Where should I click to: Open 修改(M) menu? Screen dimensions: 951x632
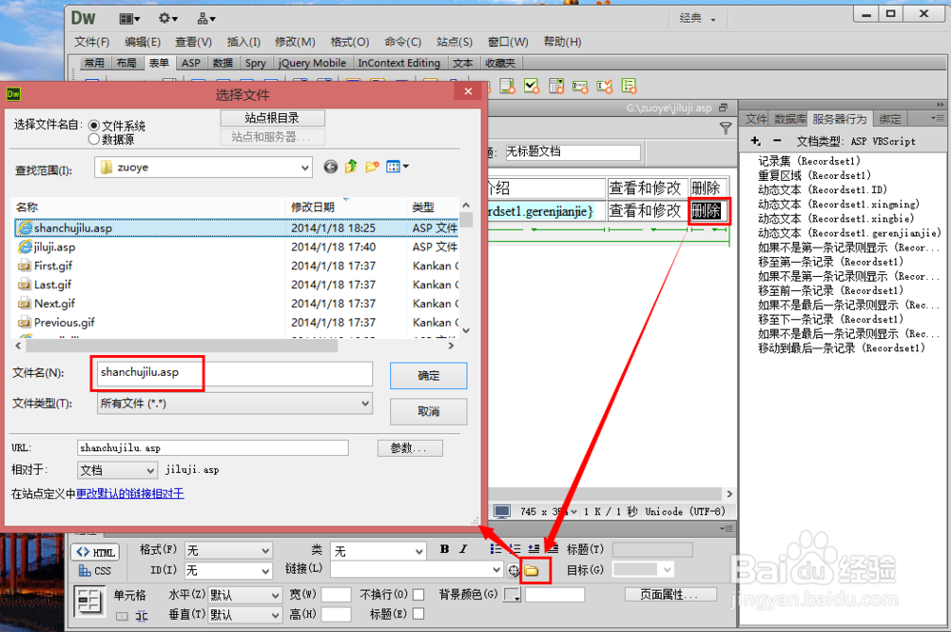point(295,42)
